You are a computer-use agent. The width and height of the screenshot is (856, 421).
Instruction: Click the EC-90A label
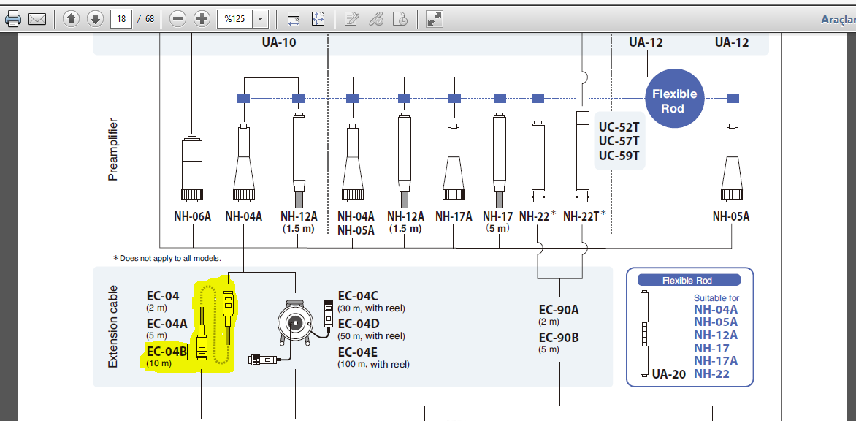(559, 310)
